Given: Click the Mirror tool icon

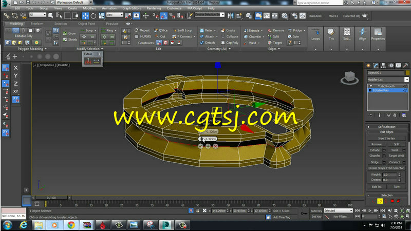Looking at the screenshot, I should click(x=230, y=16).
